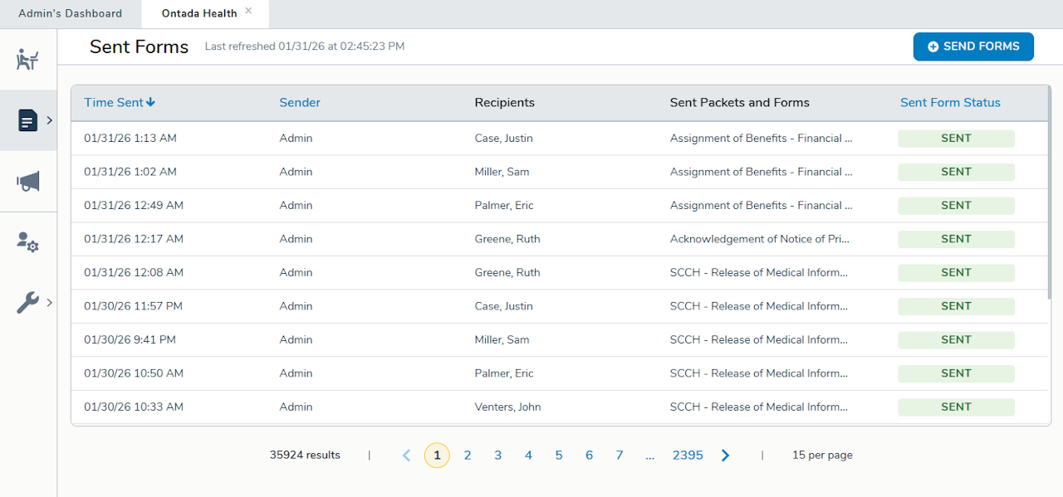Expand the chevron beside the forms icon
The image size is (1063, 497).
pos(50,120)
